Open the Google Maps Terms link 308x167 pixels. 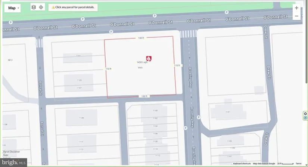tap(299, 164)
